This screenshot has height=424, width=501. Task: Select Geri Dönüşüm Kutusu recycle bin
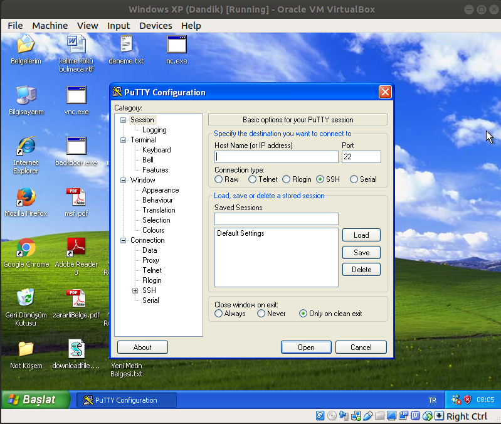(x=26, y=297)
